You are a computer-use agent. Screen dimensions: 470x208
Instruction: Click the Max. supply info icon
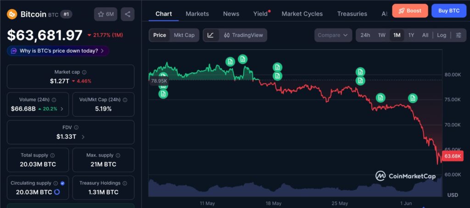(x=118, y=155)
